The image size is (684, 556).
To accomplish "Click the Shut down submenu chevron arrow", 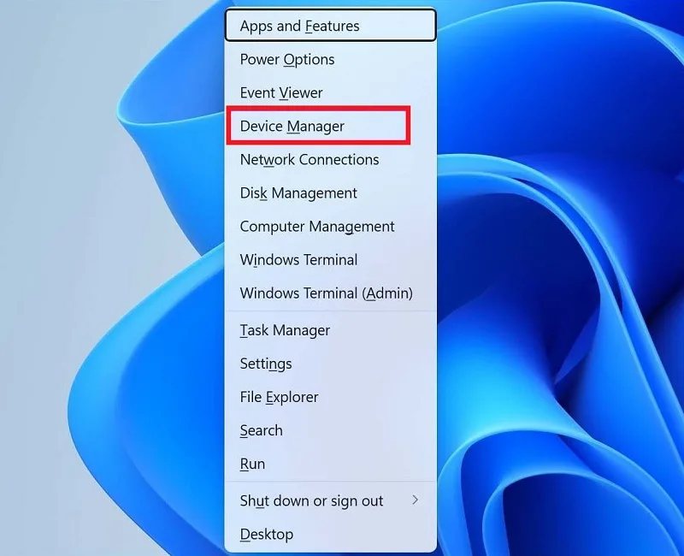I will click(416, 500).
